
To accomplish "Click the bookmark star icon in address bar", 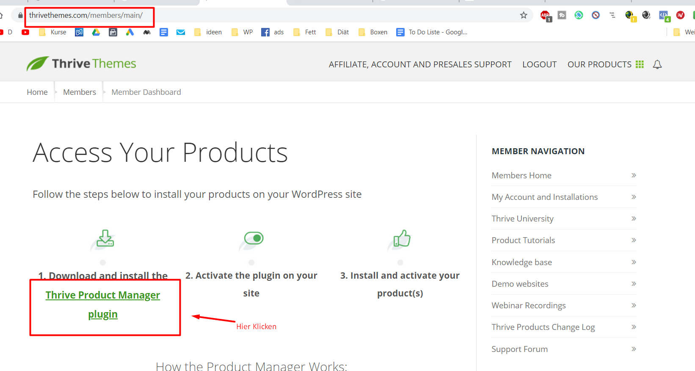I will tap(524, 15).
